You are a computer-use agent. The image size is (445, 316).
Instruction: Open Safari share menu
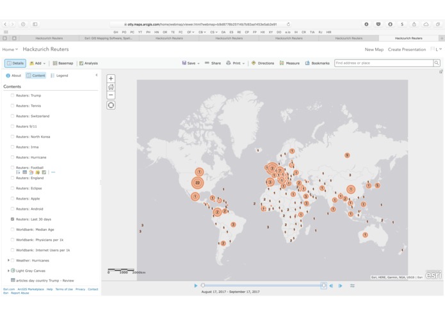coord(414,24)
